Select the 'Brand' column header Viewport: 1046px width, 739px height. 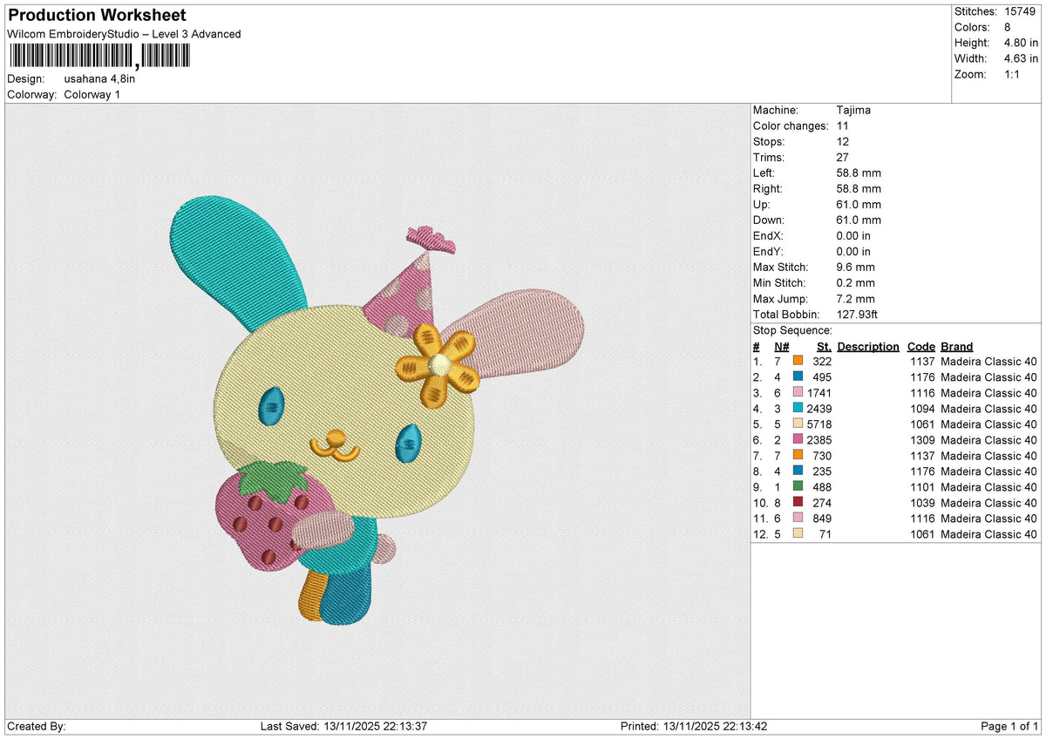point(957,347)
